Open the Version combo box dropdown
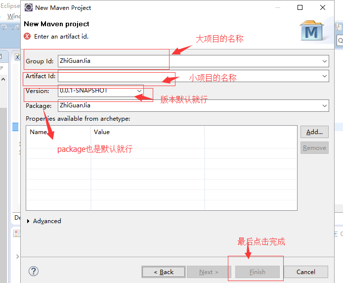Screen dimensions: 343x283 pos(139,91)
